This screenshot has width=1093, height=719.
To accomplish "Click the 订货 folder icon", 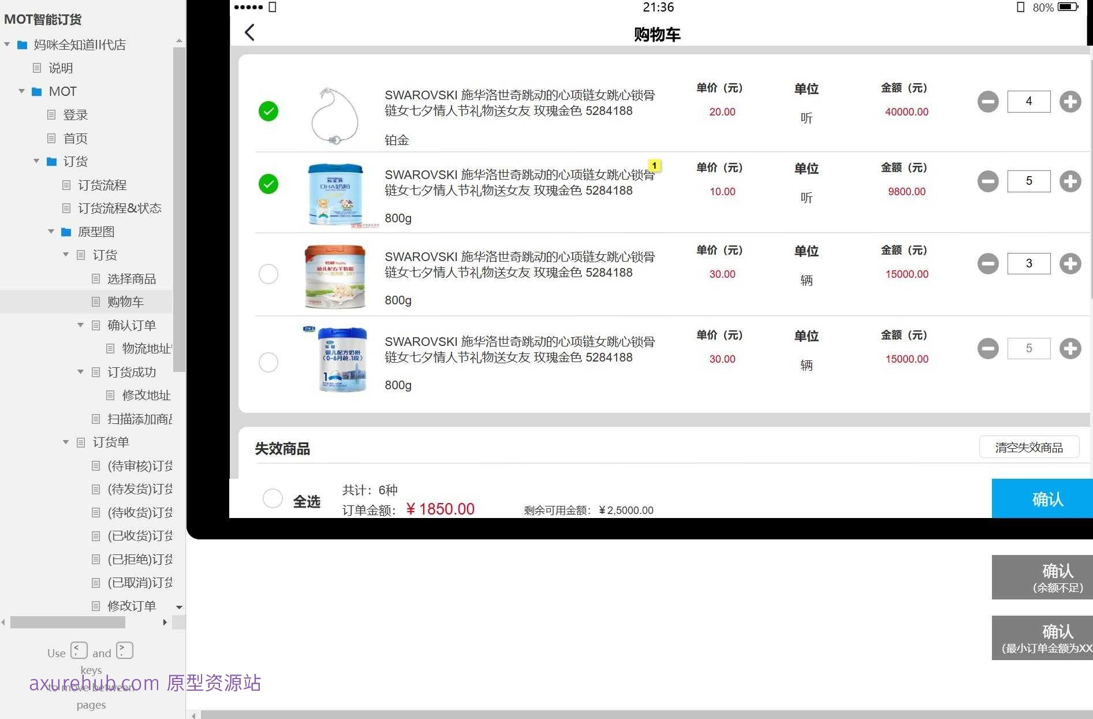I will tap(52, 162).
